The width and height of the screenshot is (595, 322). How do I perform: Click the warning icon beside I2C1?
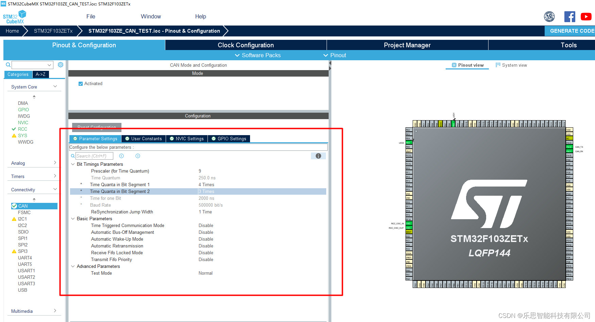coord(14,219)
